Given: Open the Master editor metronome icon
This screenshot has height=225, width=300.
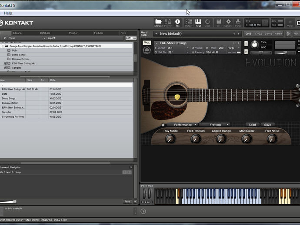Looking at the screenshot, I should [x=168, y=23].
